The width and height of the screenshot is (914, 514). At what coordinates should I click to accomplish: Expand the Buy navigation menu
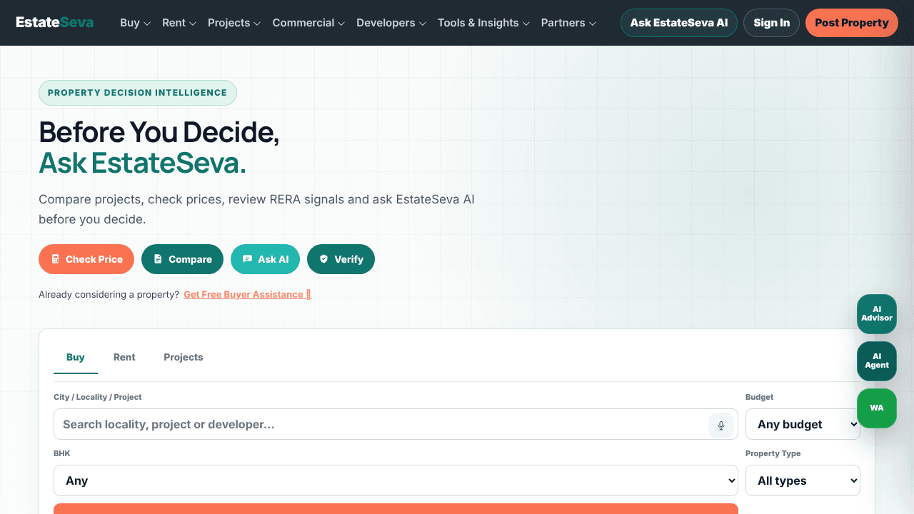(135, 23)
